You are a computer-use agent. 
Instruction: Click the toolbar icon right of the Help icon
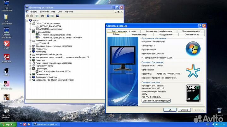coord(52,16)
